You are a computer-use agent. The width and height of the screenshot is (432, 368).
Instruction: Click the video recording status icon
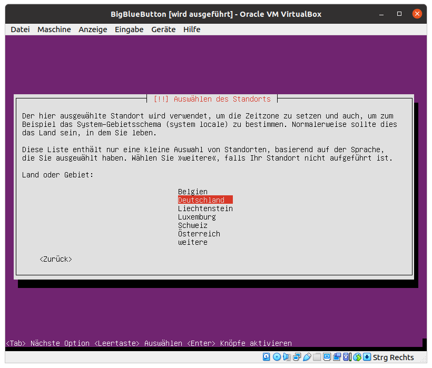[x=337, y=357]
